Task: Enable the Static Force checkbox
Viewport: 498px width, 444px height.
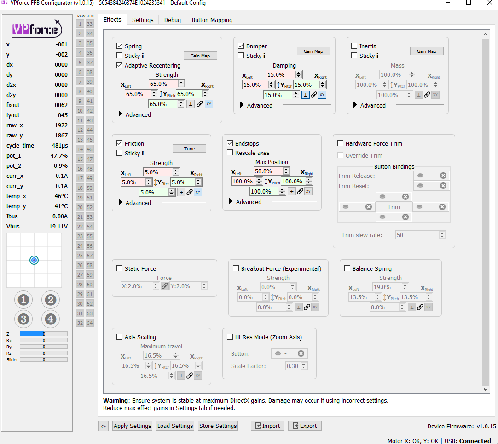Action: click(119, 268)
